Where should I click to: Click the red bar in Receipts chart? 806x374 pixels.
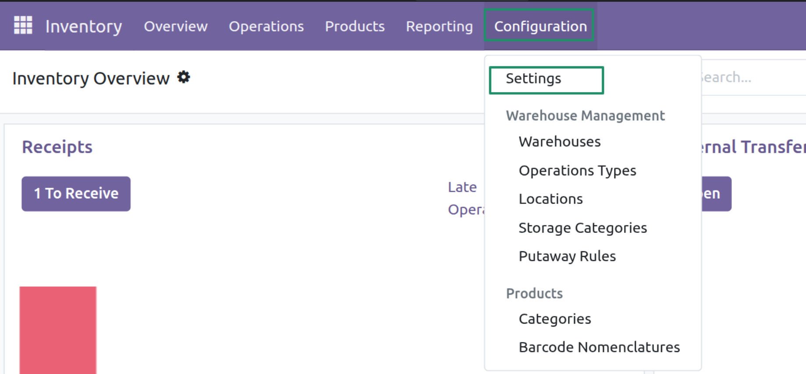pos(58,330)
